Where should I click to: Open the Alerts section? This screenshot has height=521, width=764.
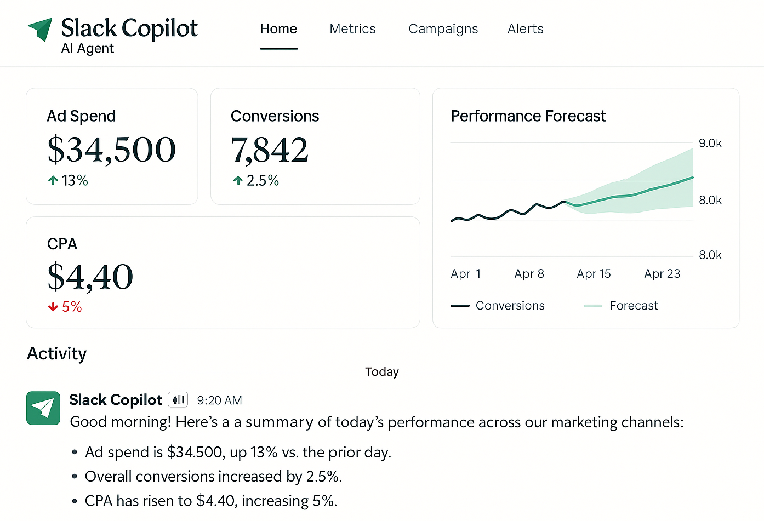pyautogui.click(x=524, y=28)
